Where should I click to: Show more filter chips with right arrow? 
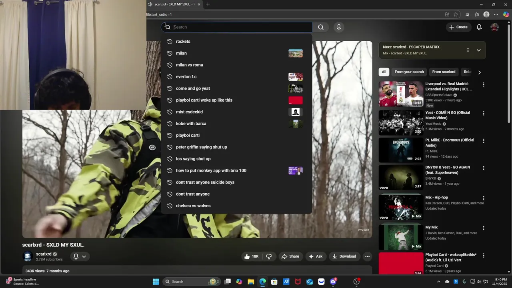[479, 72]
